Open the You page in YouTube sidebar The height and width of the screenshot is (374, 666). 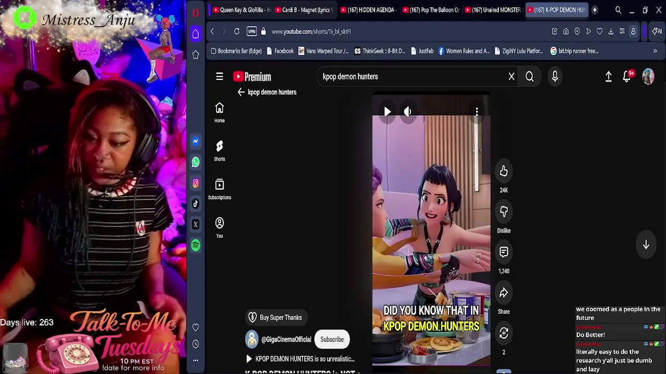[220, 228]
